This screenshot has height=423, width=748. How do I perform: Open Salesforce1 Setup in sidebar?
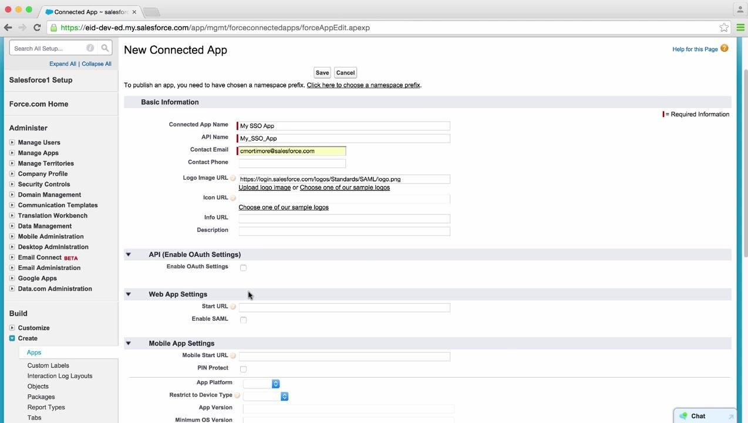tap(41, 80)
